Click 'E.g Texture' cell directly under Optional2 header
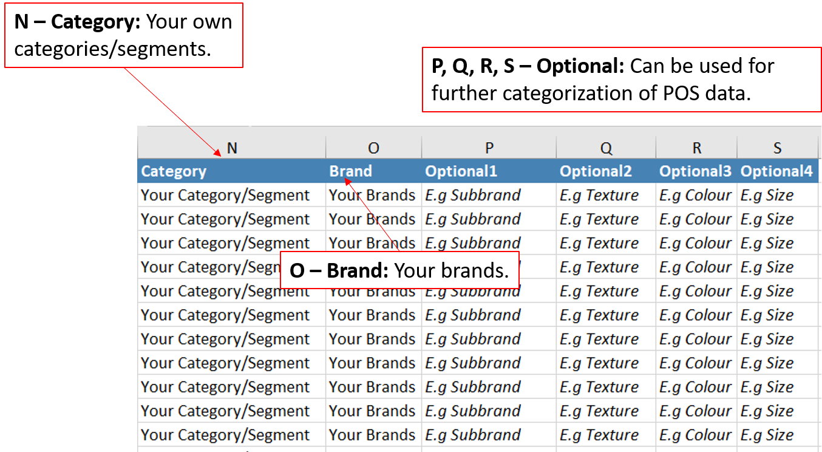Screen dimensions: 822x452 (x=606, y=195)
